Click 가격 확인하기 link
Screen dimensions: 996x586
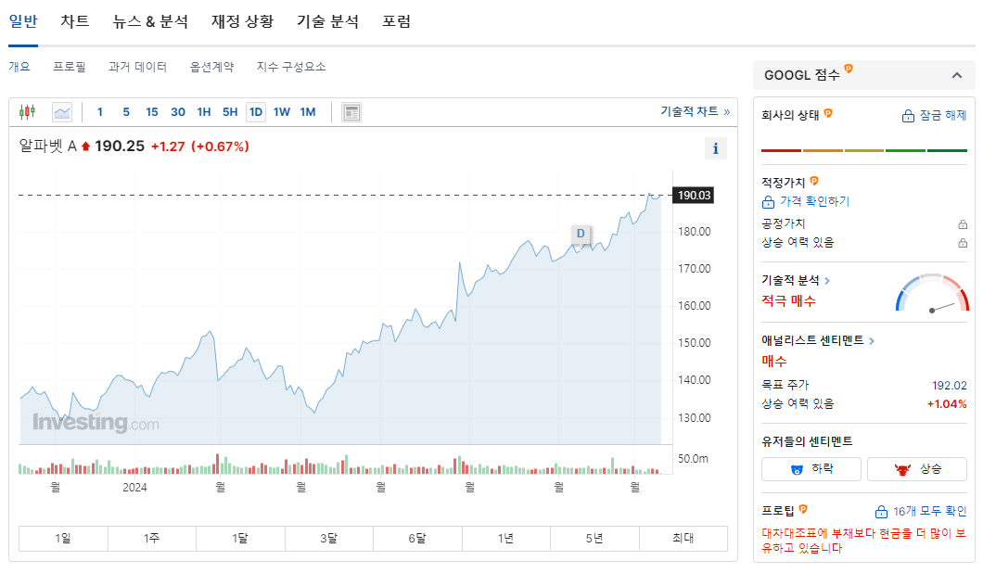806,201
